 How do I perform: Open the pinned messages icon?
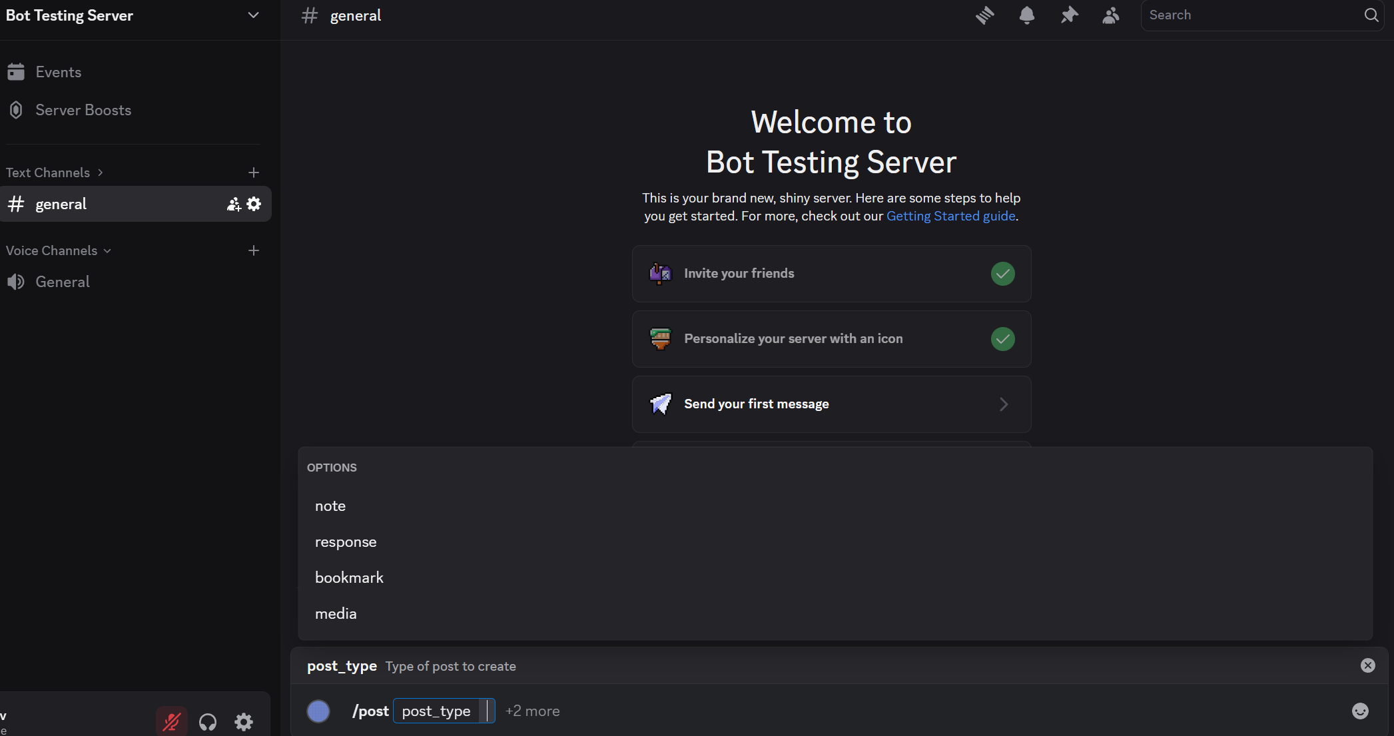tap(1069, 15)
